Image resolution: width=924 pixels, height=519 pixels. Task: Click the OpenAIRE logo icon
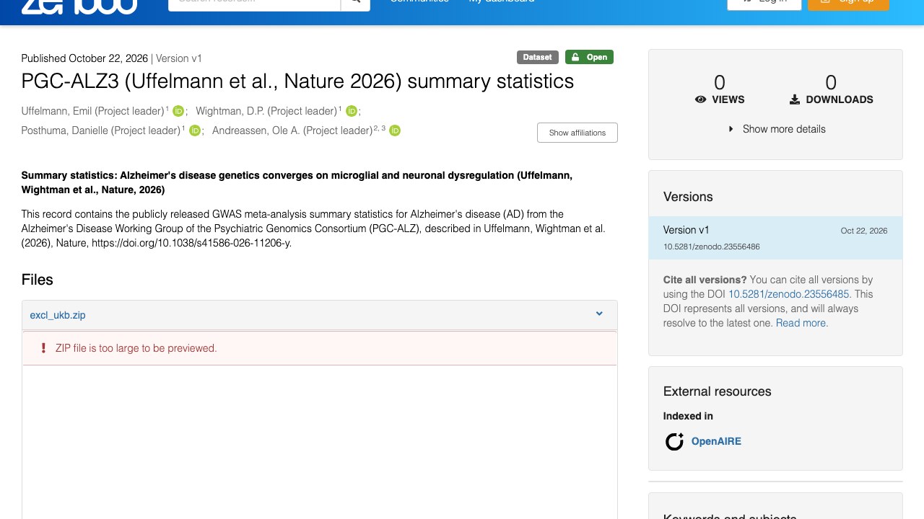pyautogui.click(x=674, y=441)
